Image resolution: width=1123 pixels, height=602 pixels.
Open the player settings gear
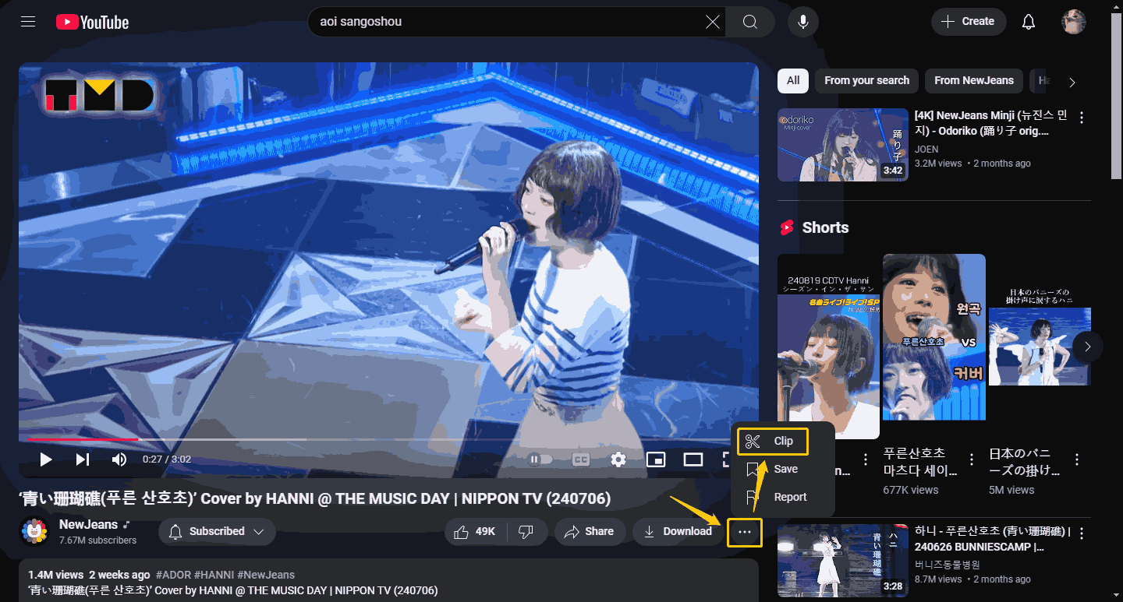[618, 459]
